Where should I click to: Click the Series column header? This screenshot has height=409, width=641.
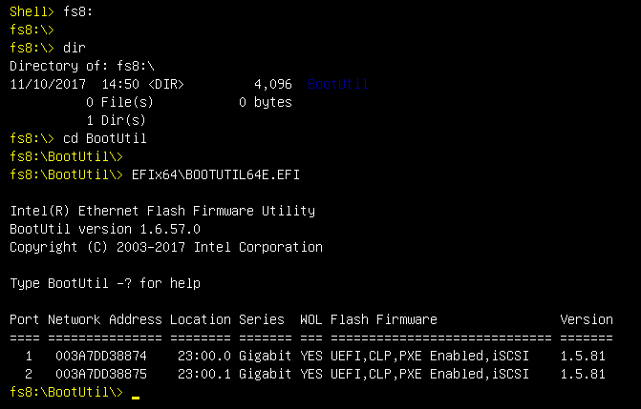pyautogui.click(x=262, y=319)
